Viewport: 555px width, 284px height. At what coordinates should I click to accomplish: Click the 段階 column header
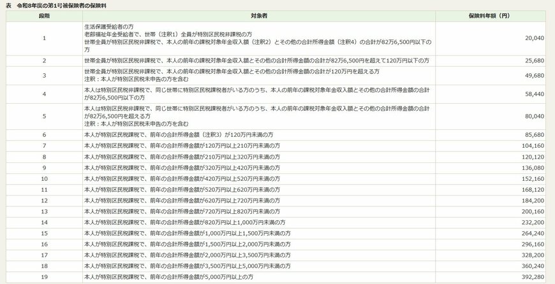click(x=44, y=17)
